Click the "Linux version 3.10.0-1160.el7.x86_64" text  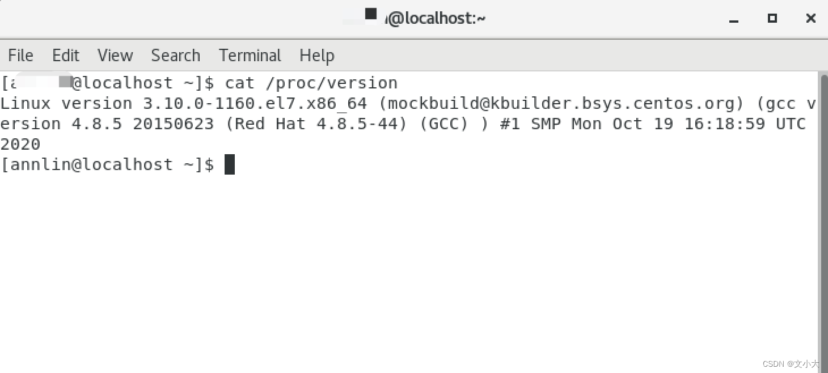point(184,103)
